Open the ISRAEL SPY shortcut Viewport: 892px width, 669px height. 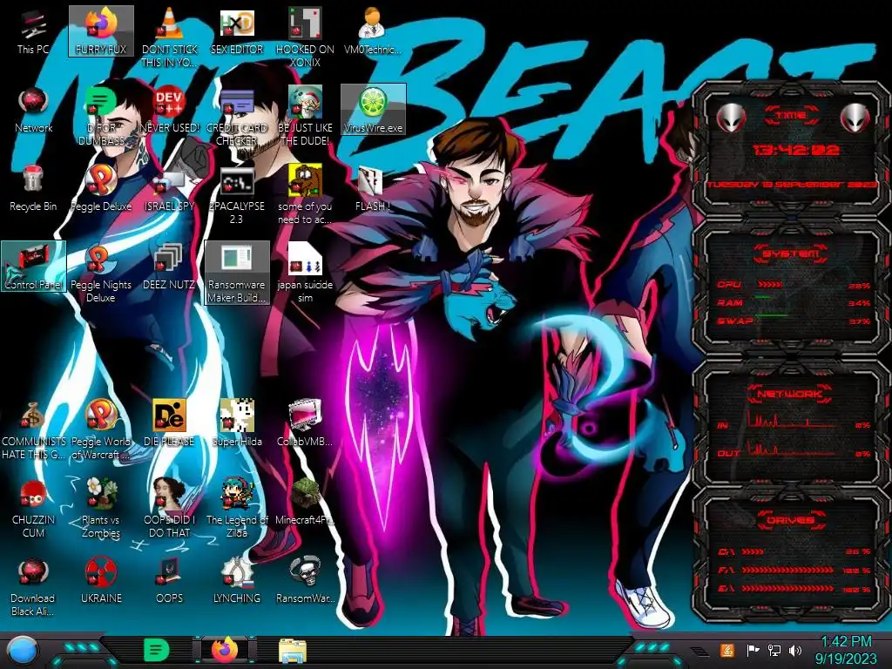[169, 189]
